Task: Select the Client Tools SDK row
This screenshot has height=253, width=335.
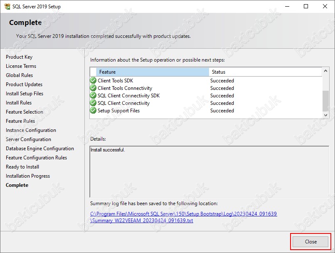Action: click(x=206, y=81)
